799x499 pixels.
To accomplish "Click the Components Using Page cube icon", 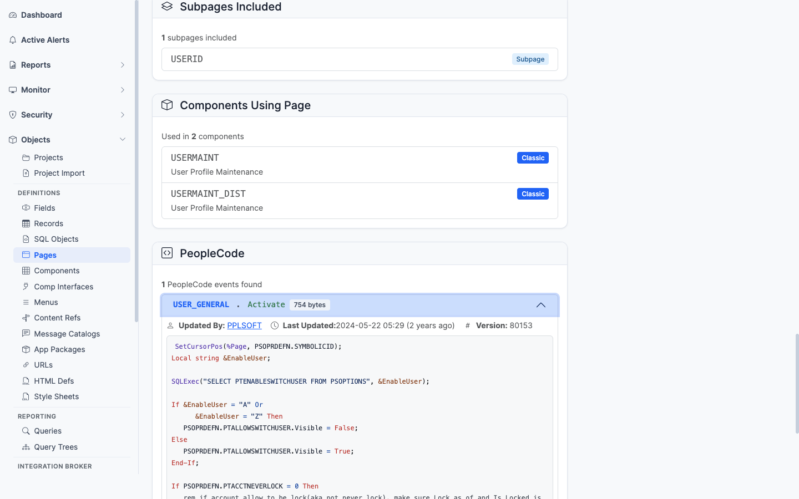I will [167, 105].
